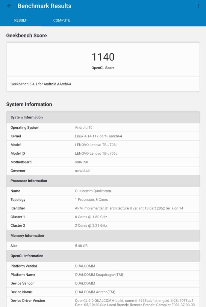Click the Model ID row's LENOVO Lenovo TB-J706L value
Viewport: 206px width, 307px height.
tap(96, 153)
